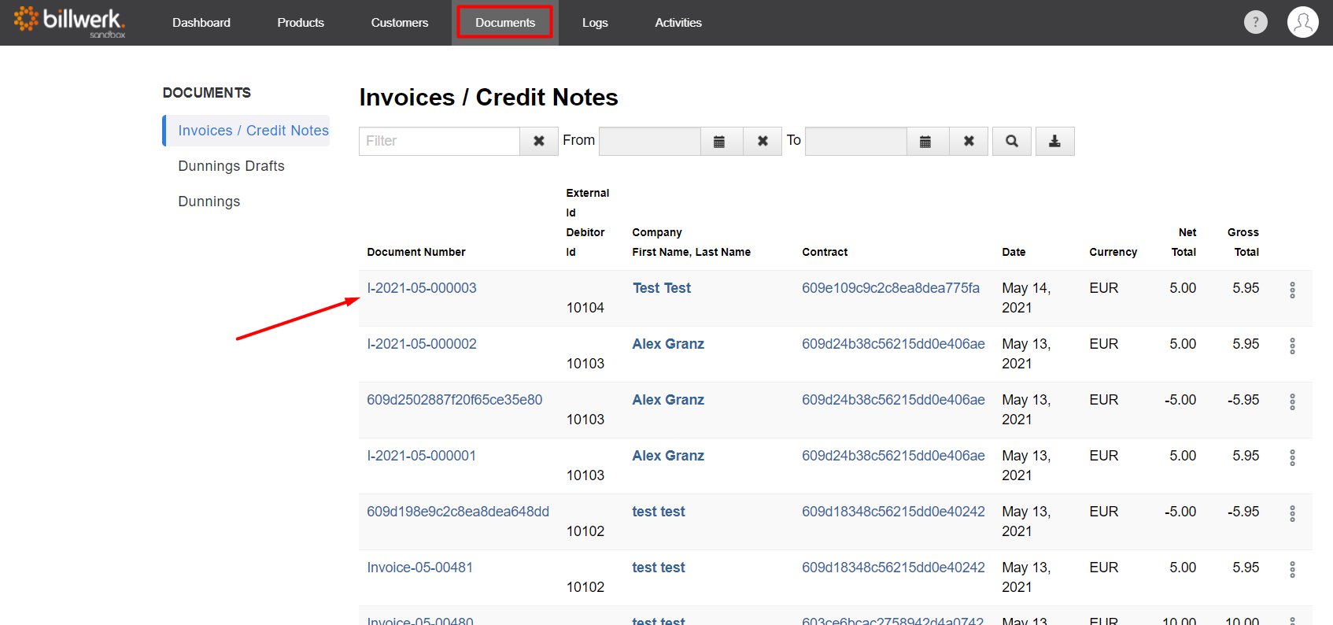Open contract 609e109c9c2c8ea8dea775fa
1333x625 pixels.
(x=891, y=288)
